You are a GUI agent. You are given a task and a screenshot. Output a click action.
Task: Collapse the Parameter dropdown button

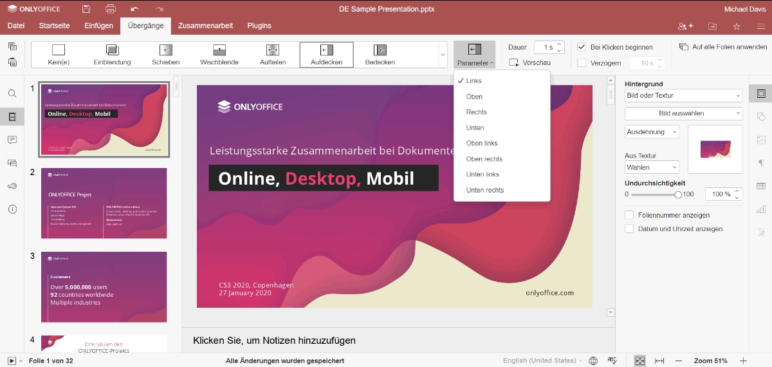(474, 55)
